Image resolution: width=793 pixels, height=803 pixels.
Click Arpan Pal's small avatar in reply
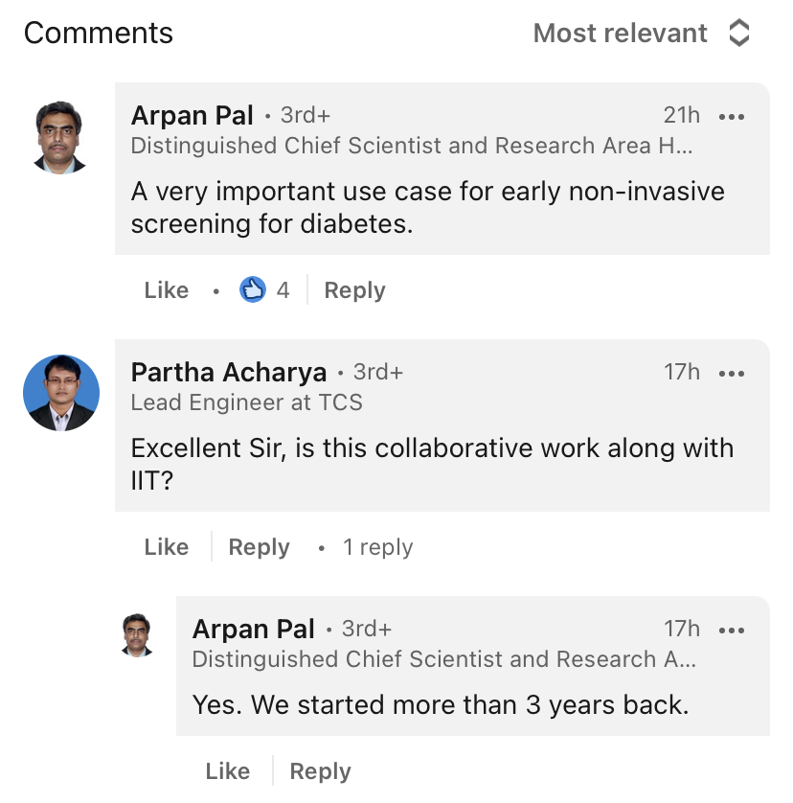coord(136,634)
